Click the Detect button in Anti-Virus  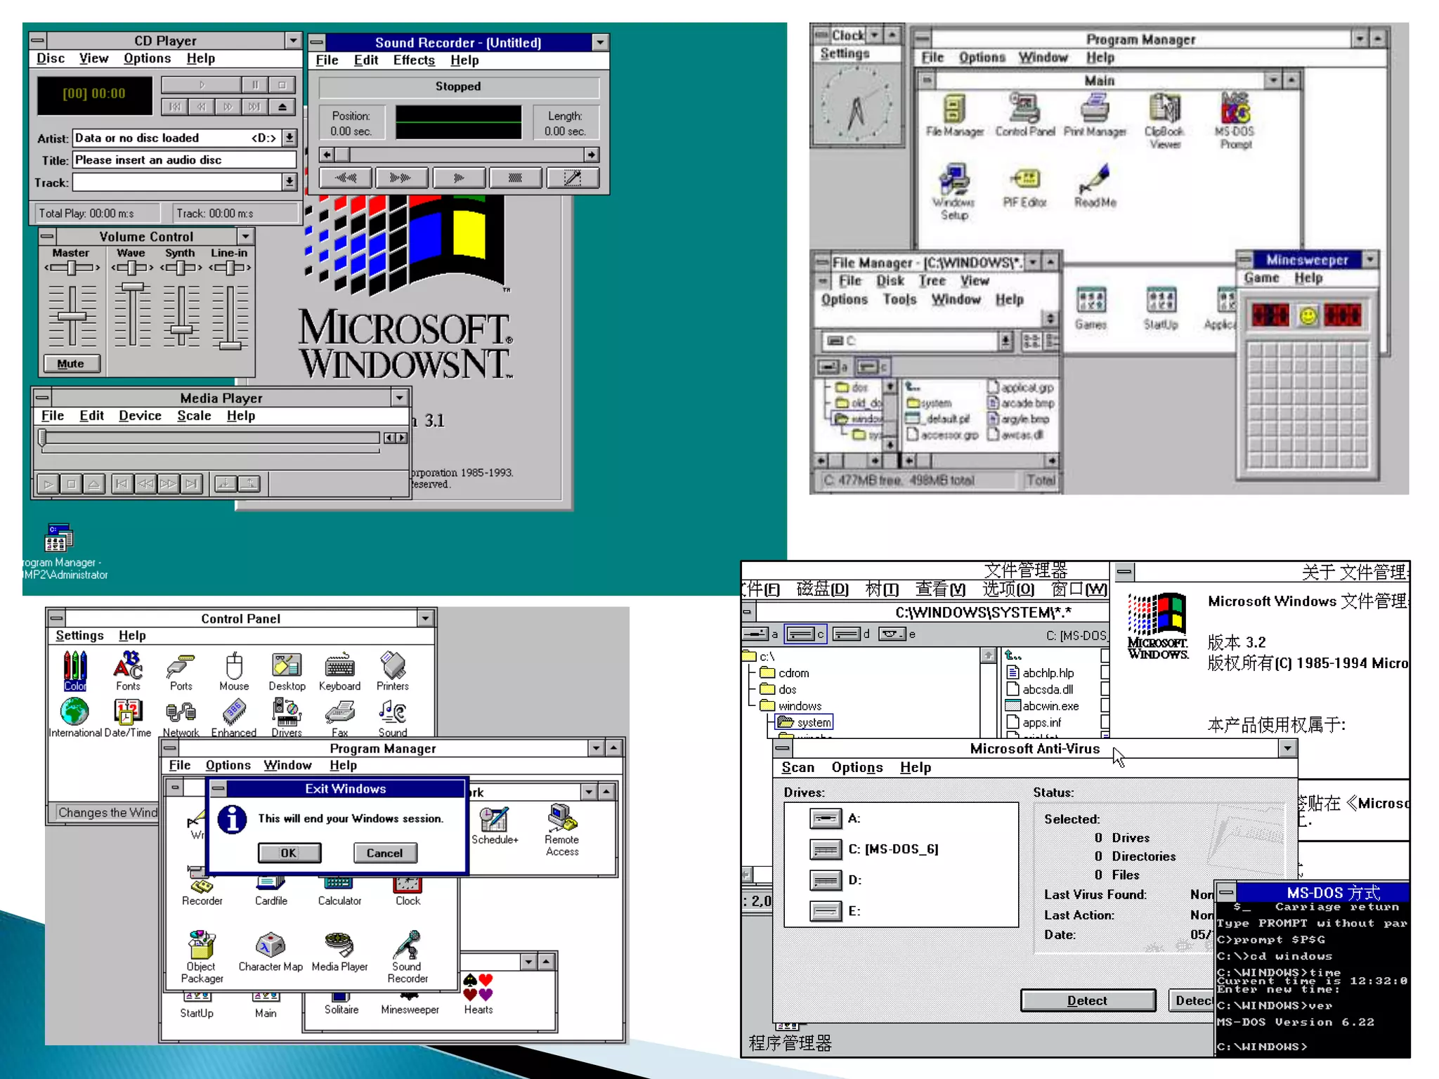[1087, 1000]
